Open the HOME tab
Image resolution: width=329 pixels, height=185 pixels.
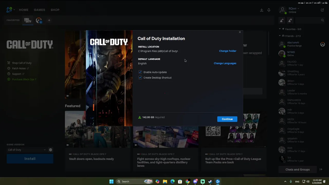pyautogui.click(x=24, y=10)
